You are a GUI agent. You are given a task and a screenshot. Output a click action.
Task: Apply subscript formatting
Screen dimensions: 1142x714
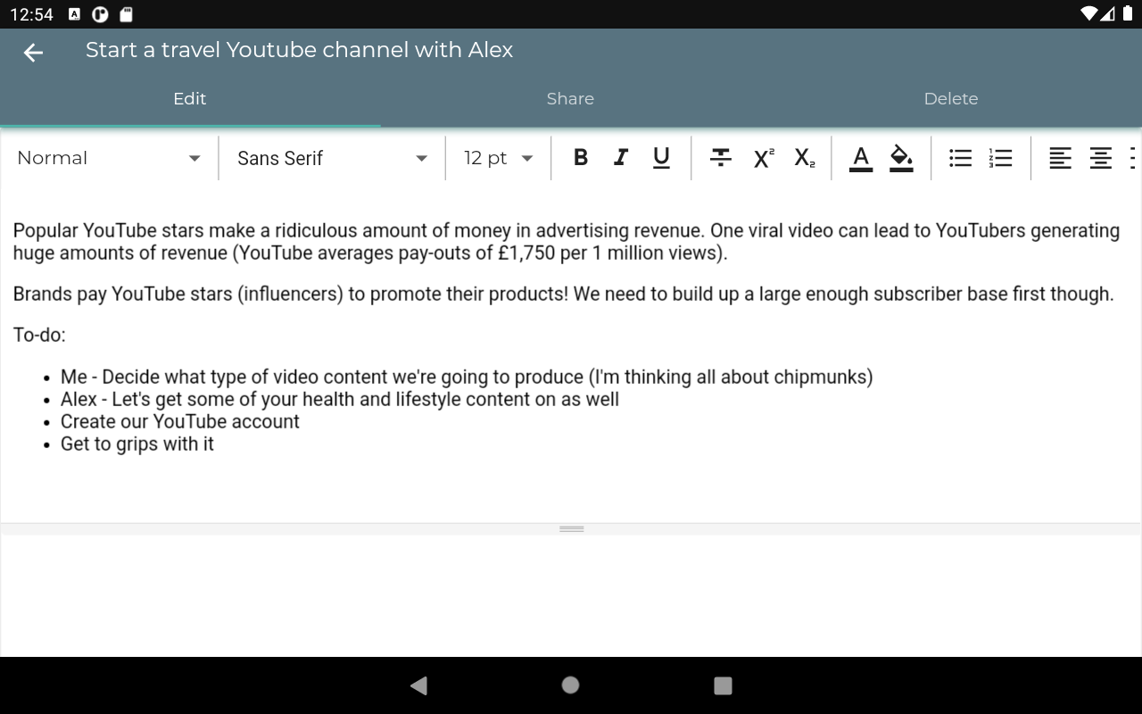tap(805, 158)
